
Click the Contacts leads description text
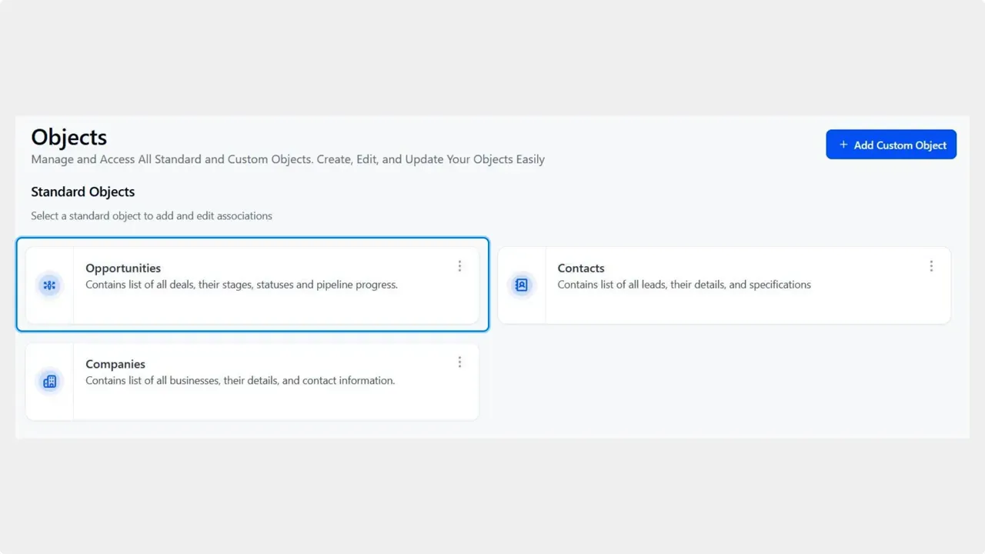point(684,284)
